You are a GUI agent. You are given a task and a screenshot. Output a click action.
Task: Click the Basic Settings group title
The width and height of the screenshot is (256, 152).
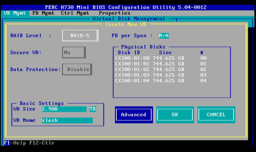42,103
